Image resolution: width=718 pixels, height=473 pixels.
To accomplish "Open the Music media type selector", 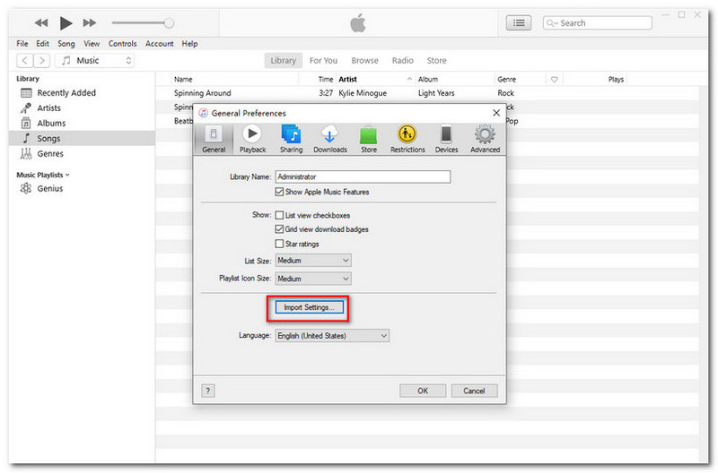I will (95, 60).
